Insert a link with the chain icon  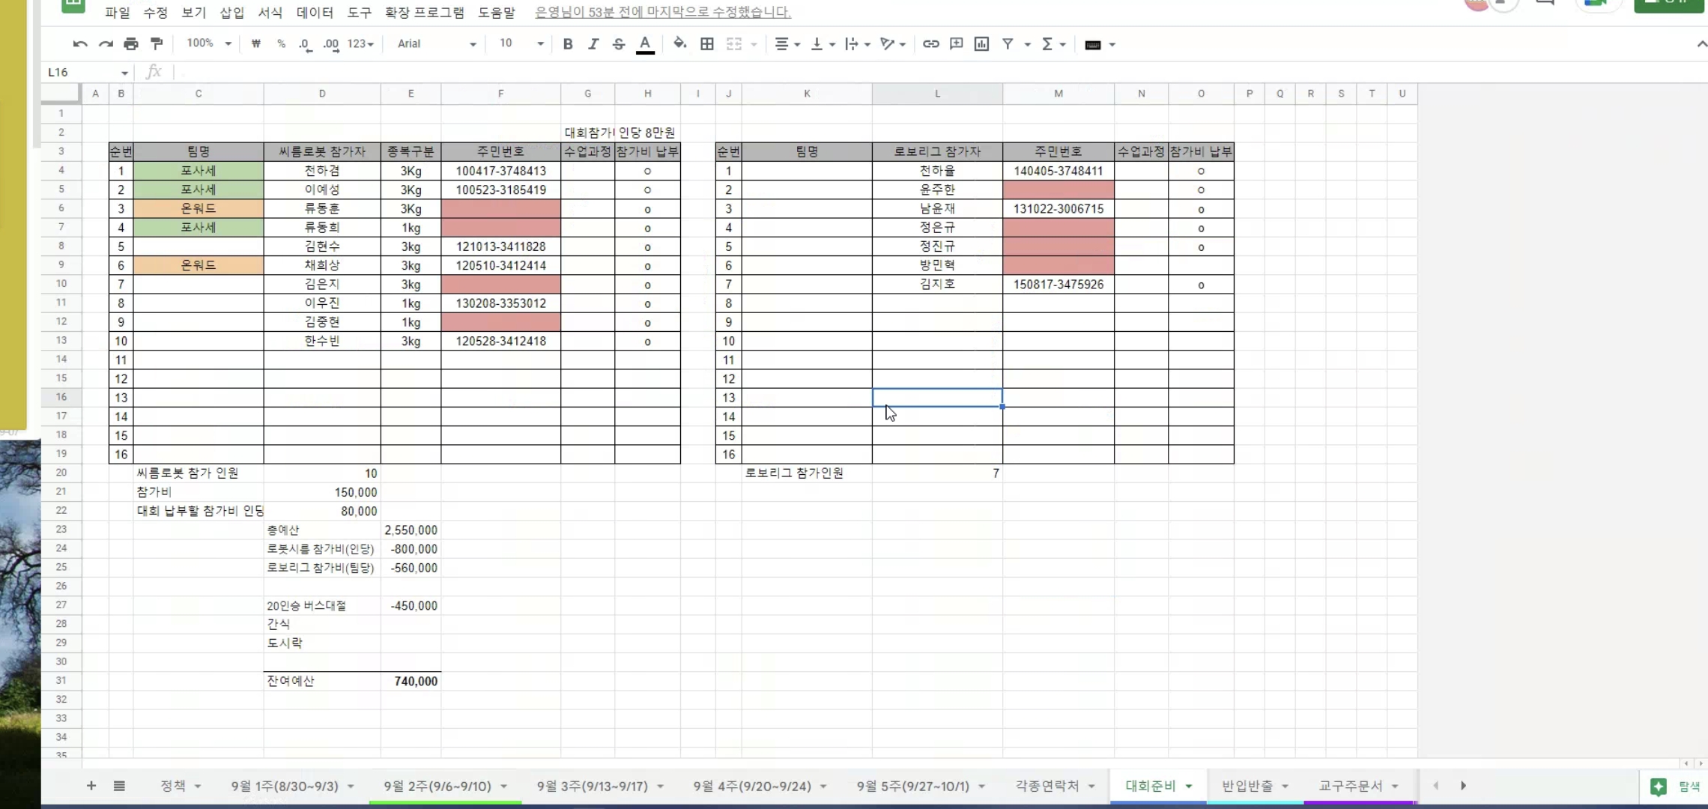click(x=930, y=44)
